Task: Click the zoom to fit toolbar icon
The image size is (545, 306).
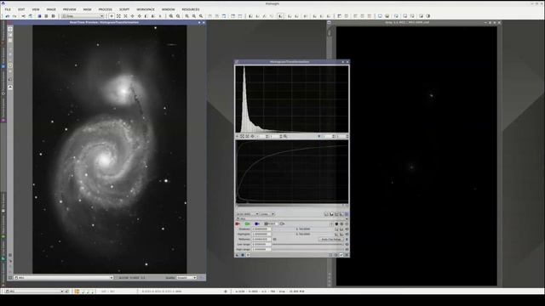Action: click(118, 16)
